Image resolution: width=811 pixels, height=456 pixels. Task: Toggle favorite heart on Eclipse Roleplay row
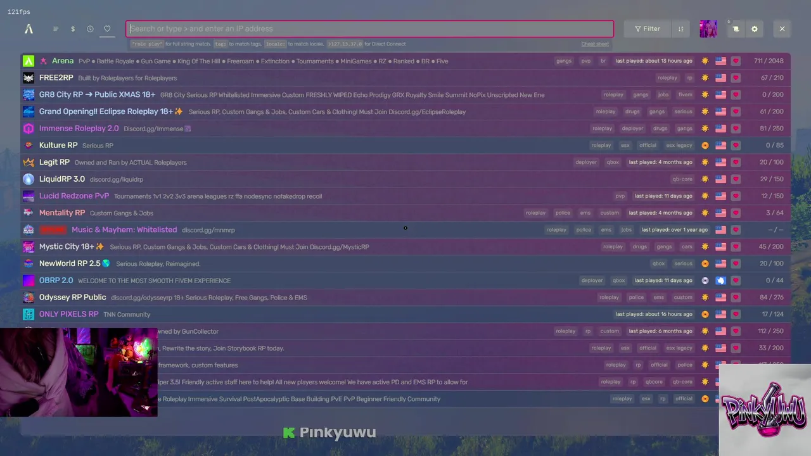pyautogui.click(x=736, y=111)
